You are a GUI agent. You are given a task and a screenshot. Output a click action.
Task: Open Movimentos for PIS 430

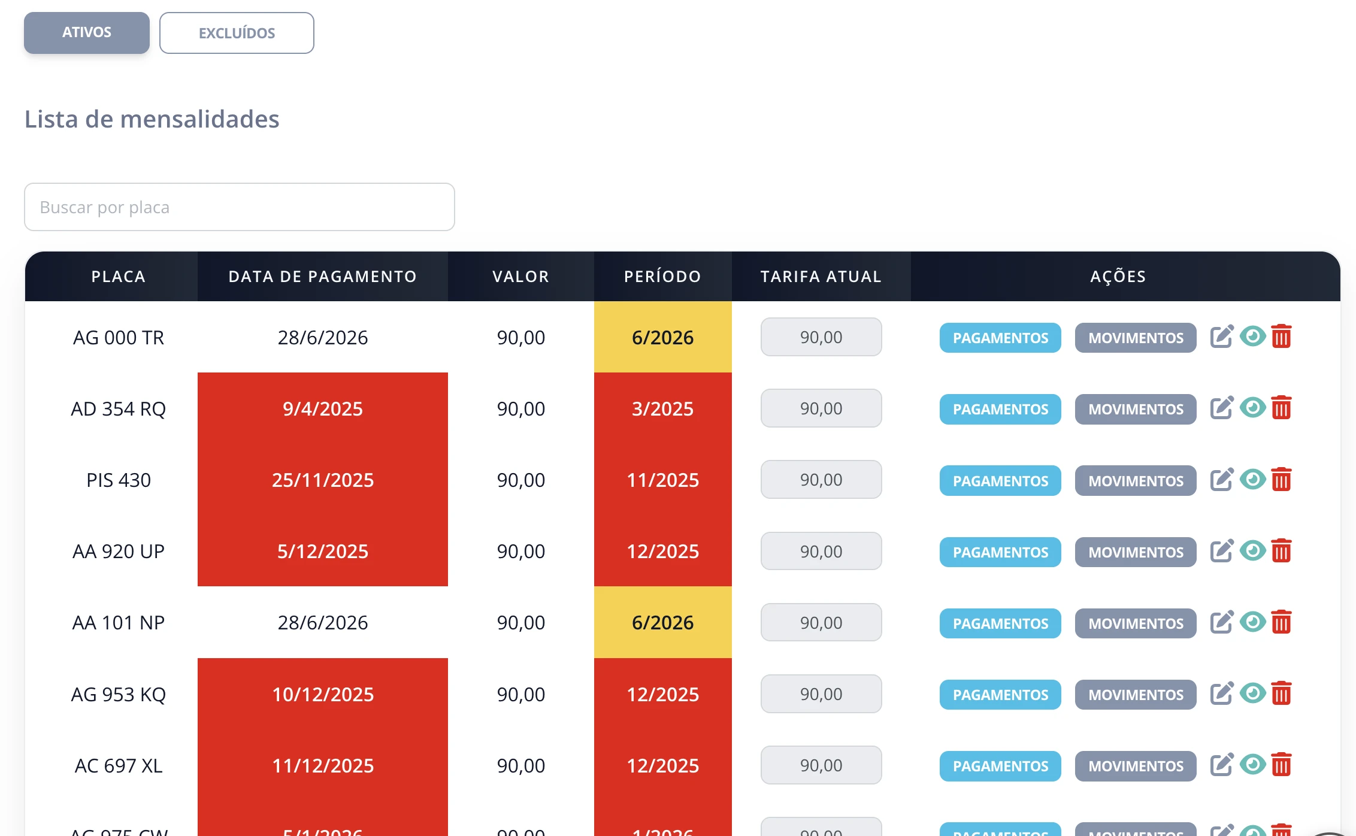(1136, 480)
